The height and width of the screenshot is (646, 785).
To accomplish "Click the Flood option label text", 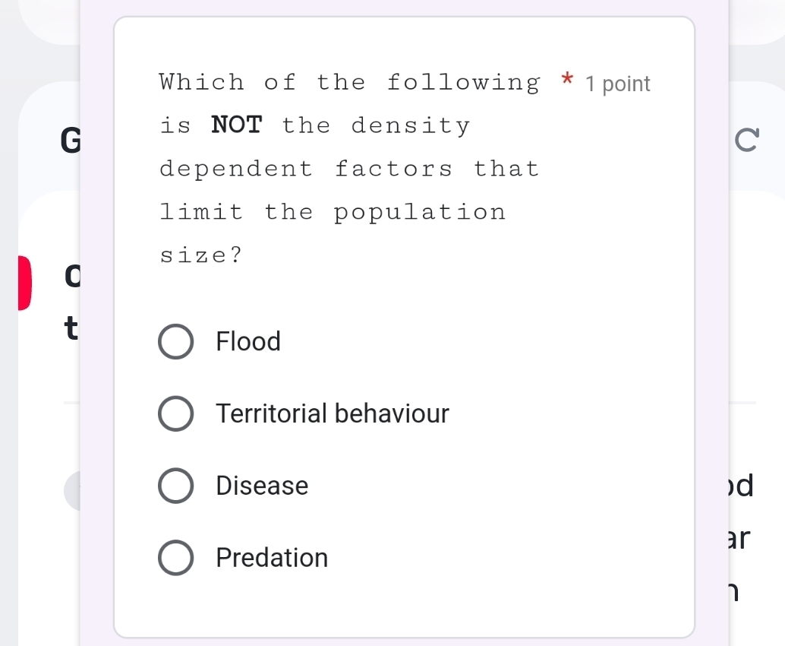I will click(248, 341).
